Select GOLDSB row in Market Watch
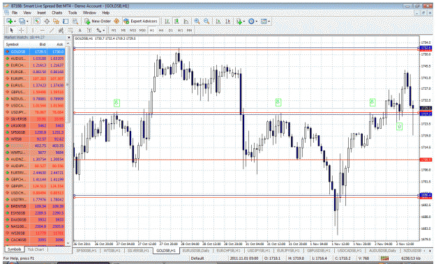This screenshot has height=264, width=436. click(x=34, y=52)
